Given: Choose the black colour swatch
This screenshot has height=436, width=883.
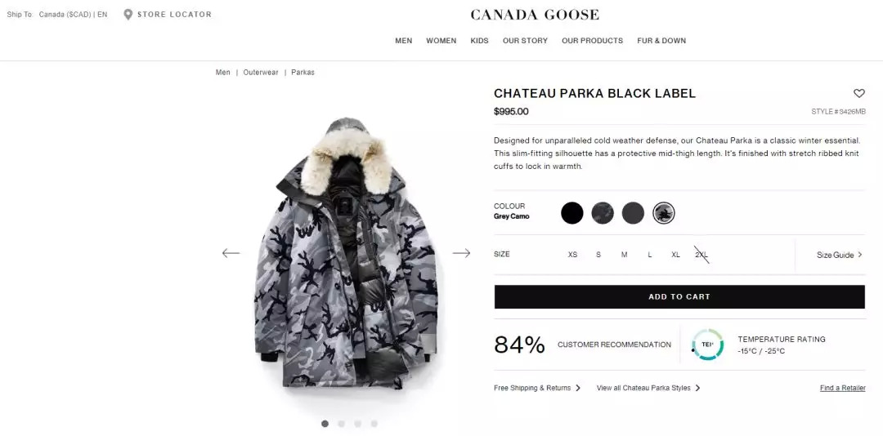Looking at the screenshot, I should (x=572, y=213).
